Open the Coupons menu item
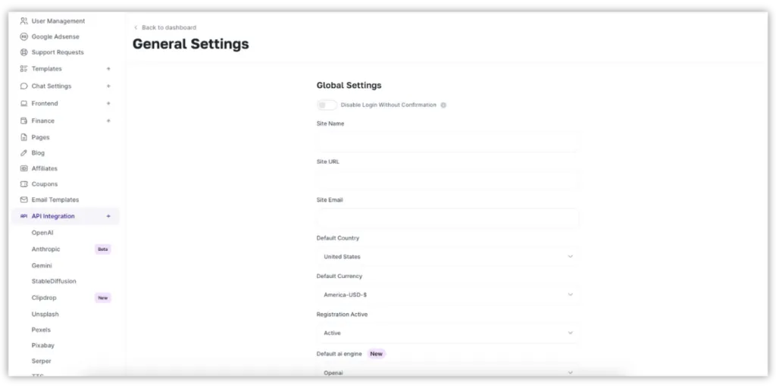This screenshot has width=776, height=388. pos(45,184)
